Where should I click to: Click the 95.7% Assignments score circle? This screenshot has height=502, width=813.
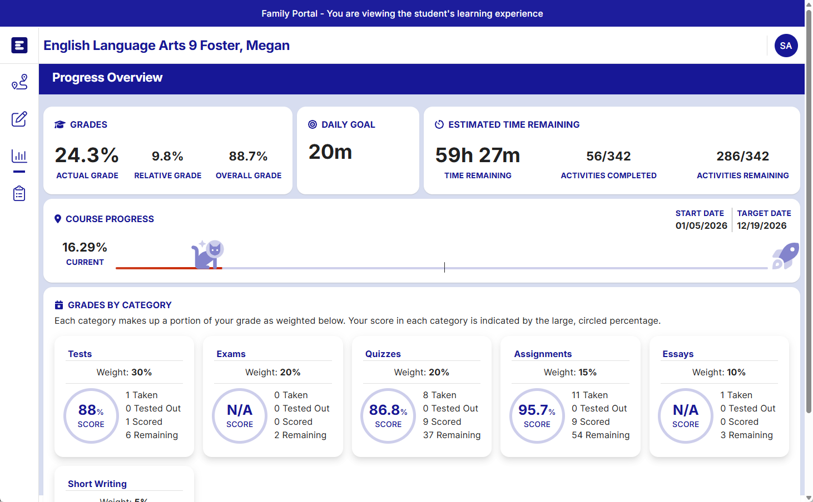point(537,416)
